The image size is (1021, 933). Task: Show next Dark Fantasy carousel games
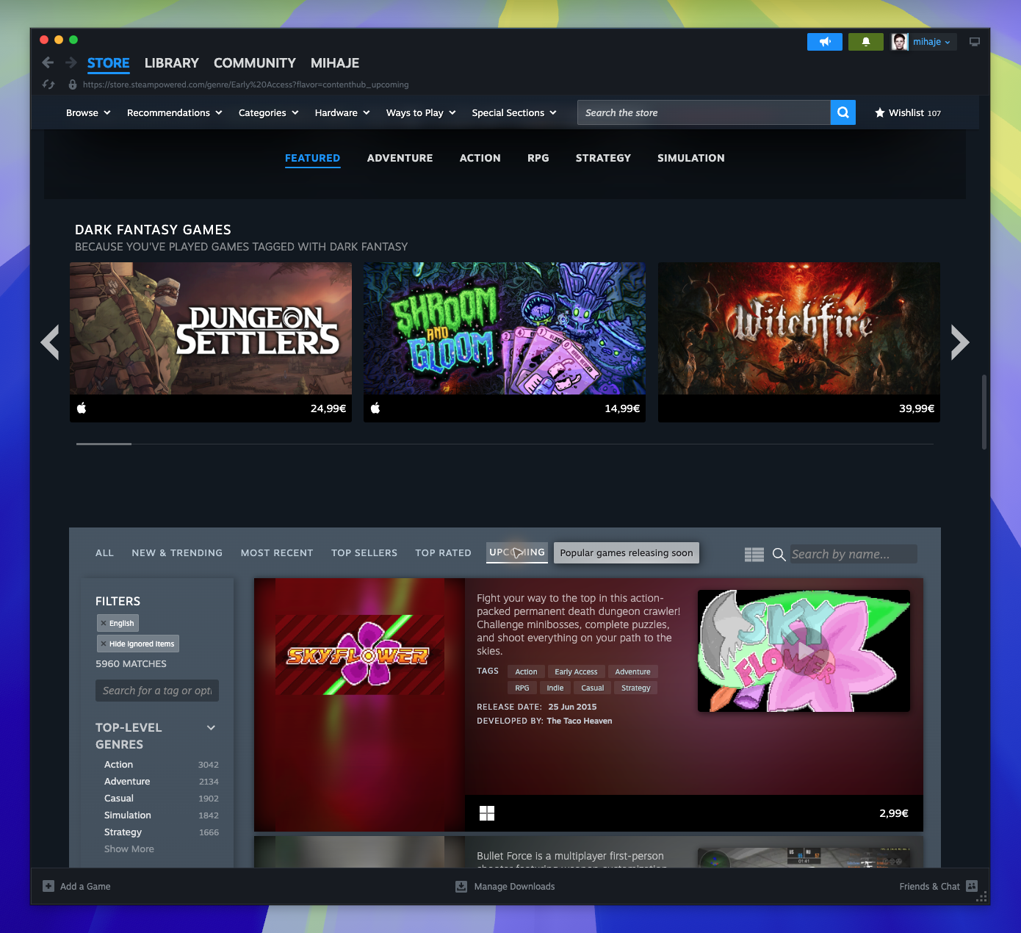960,342
